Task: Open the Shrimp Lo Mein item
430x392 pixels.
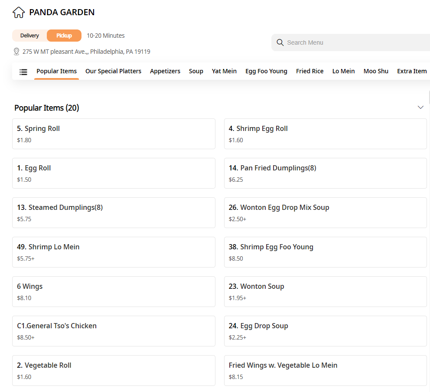Action: coord(114,252)
